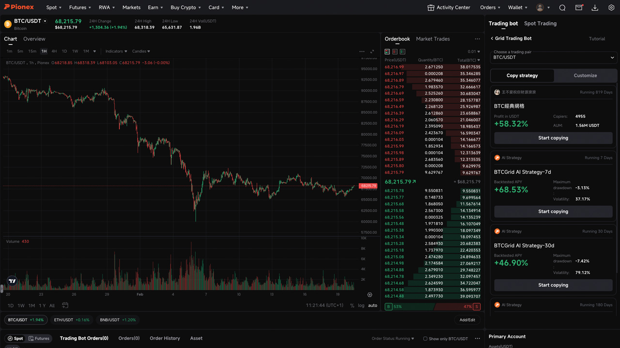Open Order Status Running dropdown
This screenshot has height=348, width=620.
(x=393, y=339)
